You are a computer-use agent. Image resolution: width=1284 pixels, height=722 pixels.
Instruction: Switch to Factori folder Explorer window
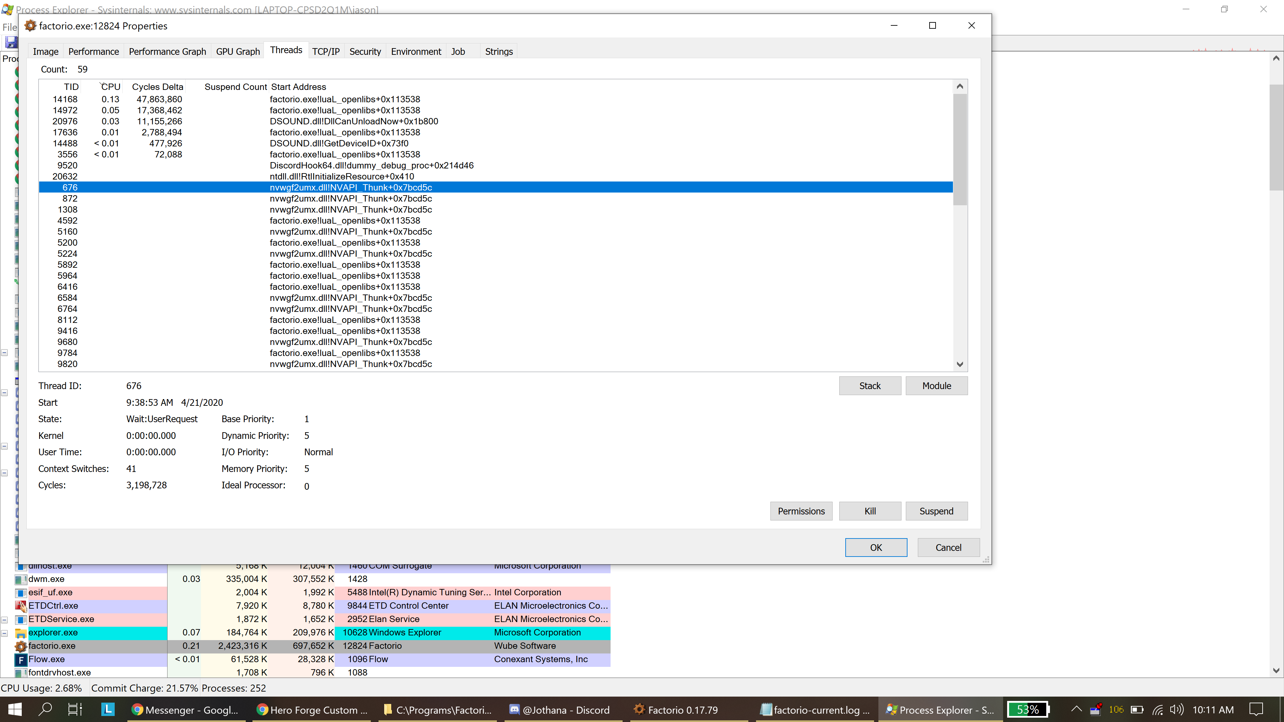438,710
